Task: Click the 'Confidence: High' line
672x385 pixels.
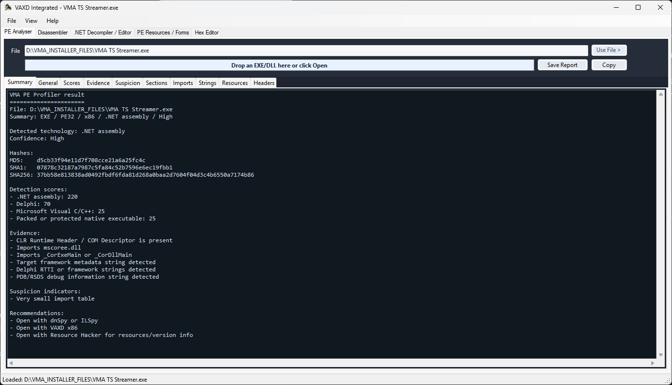Action: point(37,138)
